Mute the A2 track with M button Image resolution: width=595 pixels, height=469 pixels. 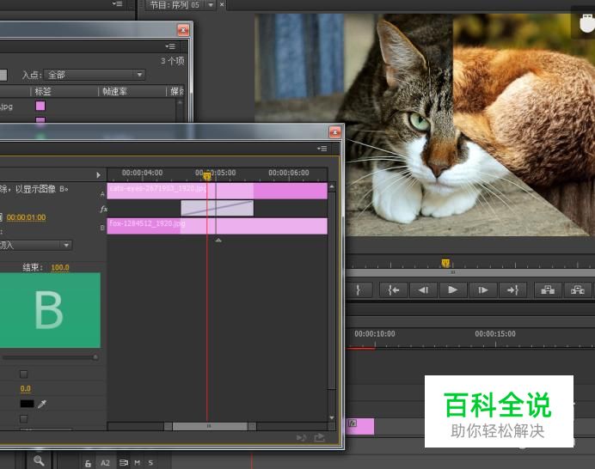pos(138,463)
